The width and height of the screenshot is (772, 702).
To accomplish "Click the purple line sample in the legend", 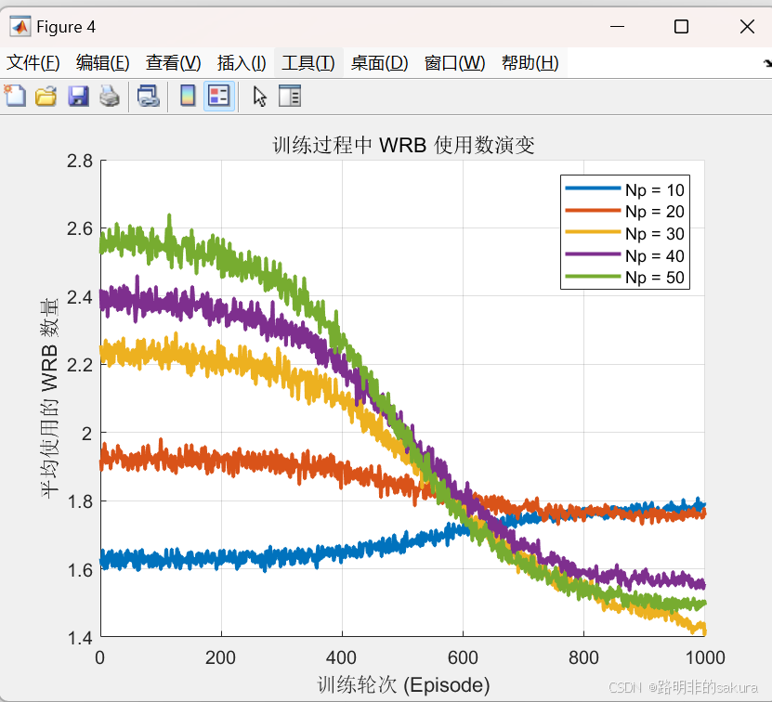I will [593, 254].
